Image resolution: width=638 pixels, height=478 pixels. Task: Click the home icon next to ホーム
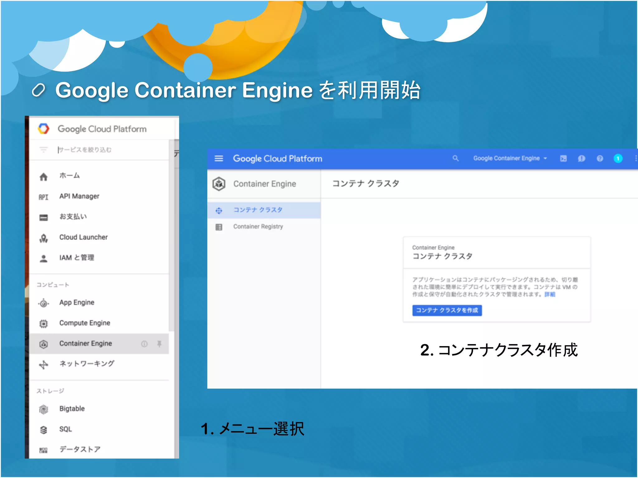coord(44,177)
